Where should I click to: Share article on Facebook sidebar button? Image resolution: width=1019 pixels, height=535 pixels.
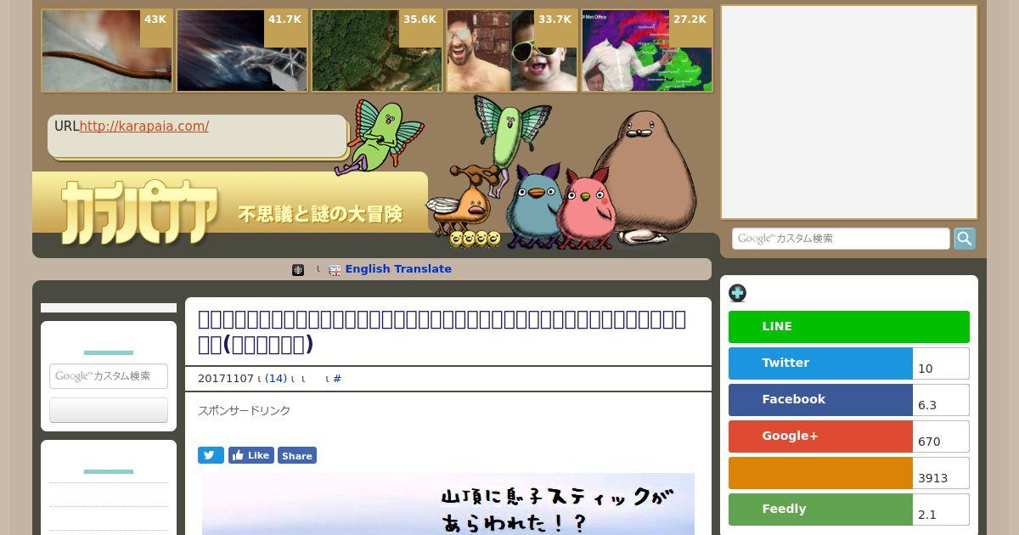pos(820,400)
